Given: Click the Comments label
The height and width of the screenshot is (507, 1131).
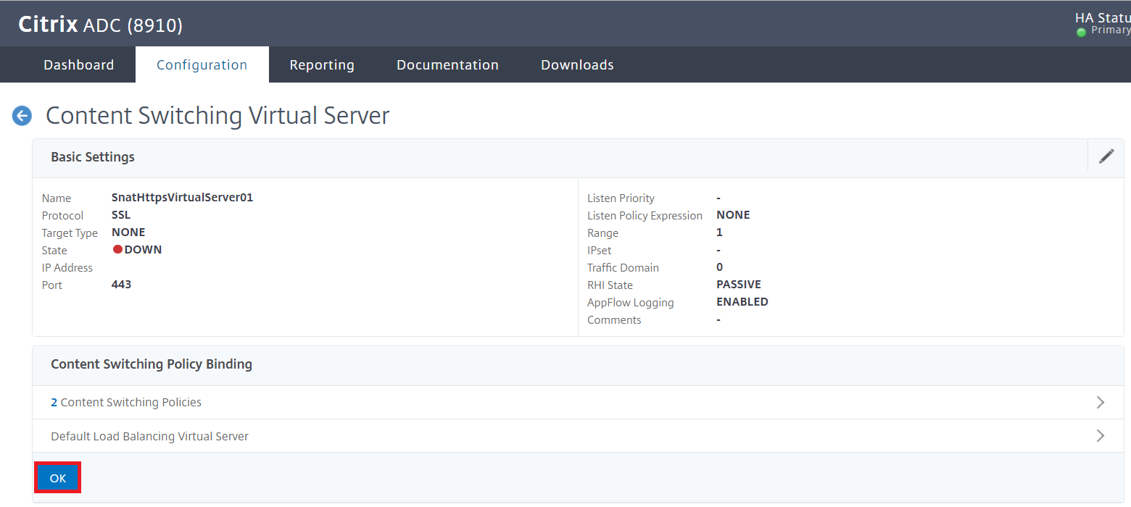Looking at the screenshot, I should tap(614, 320).
